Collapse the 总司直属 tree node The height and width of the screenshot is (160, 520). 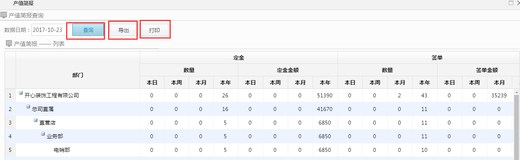tap(28, 107)
